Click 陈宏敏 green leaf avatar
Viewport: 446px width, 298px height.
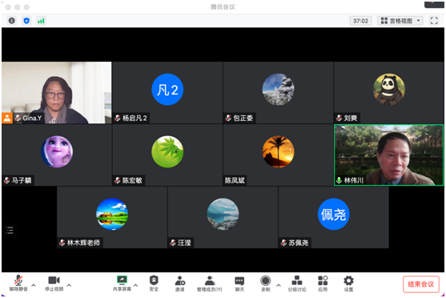tap(167, 151)
